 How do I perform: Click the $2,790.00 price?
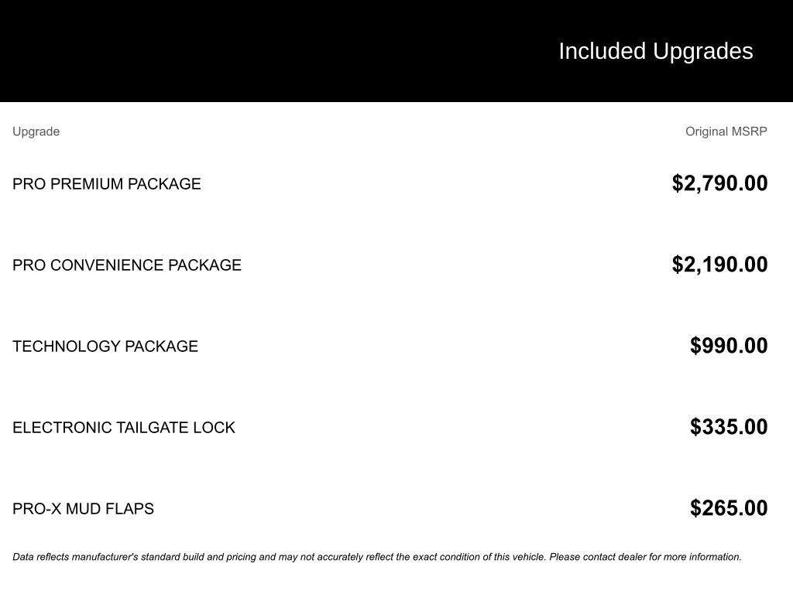[719, 183]
